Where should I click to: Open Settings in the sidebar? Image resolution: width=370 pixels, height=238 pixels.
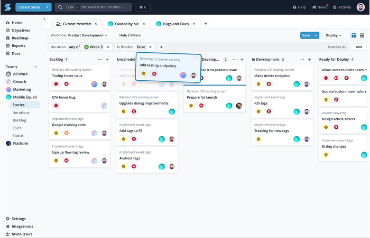coord(15,218)
